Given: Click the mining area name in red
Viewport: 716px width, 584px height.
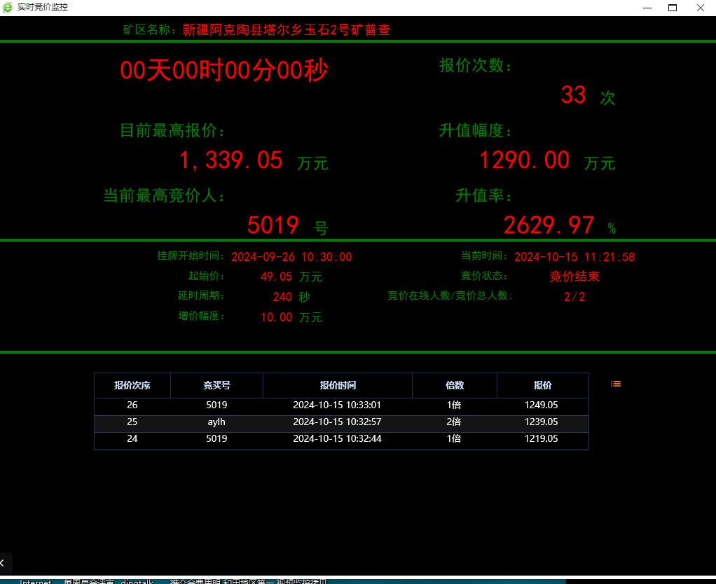Looking at the screenshot, I should [286, 30].
